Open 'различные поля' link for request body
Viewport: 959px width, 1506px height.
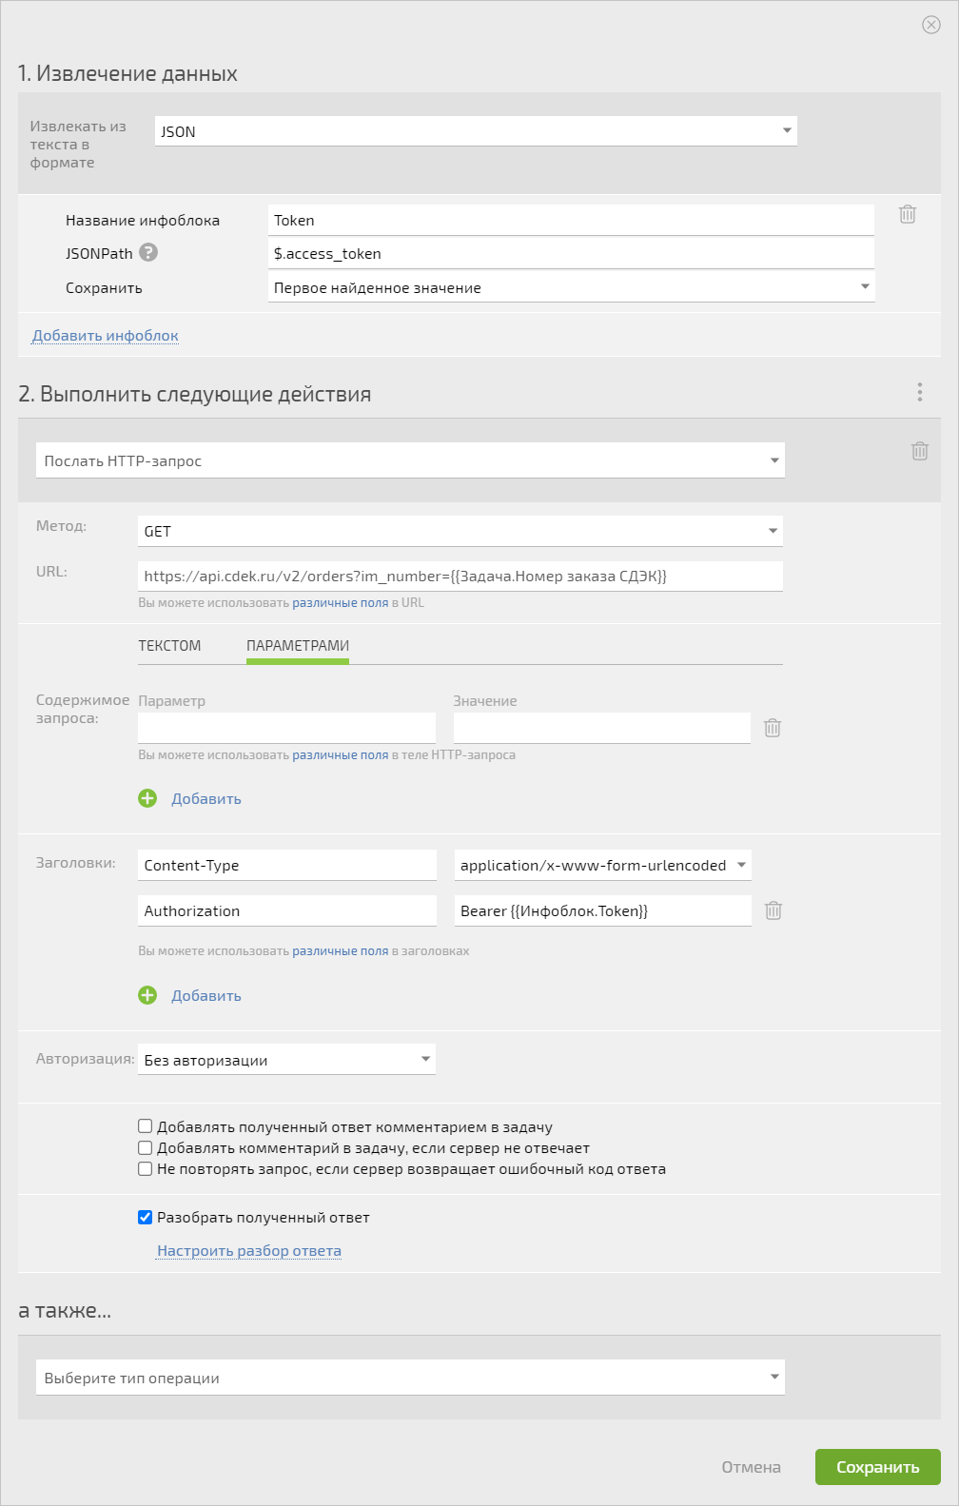pos(341,754)
